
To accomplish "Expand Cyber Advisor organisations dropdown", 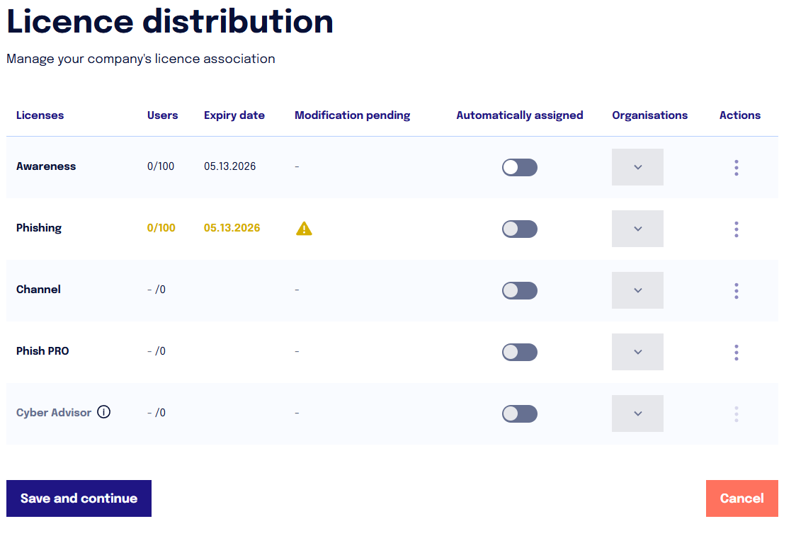I will tap(637, 413).
